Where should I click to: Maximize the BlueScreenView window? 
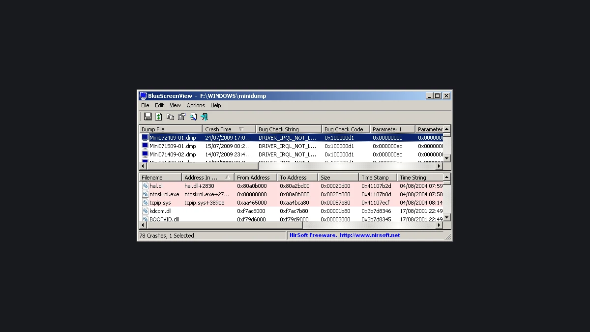[x=438, y=96]
